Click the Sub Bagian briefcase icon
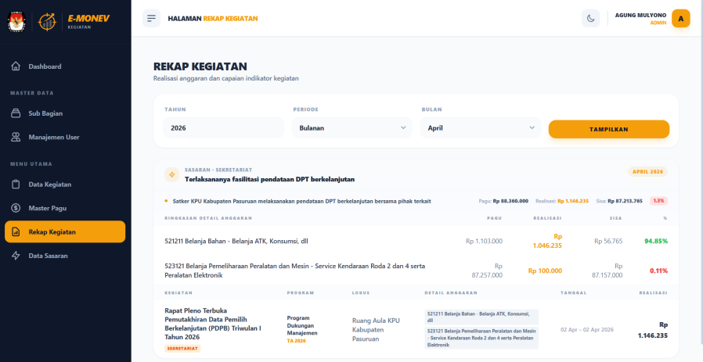 click(16, 113)
